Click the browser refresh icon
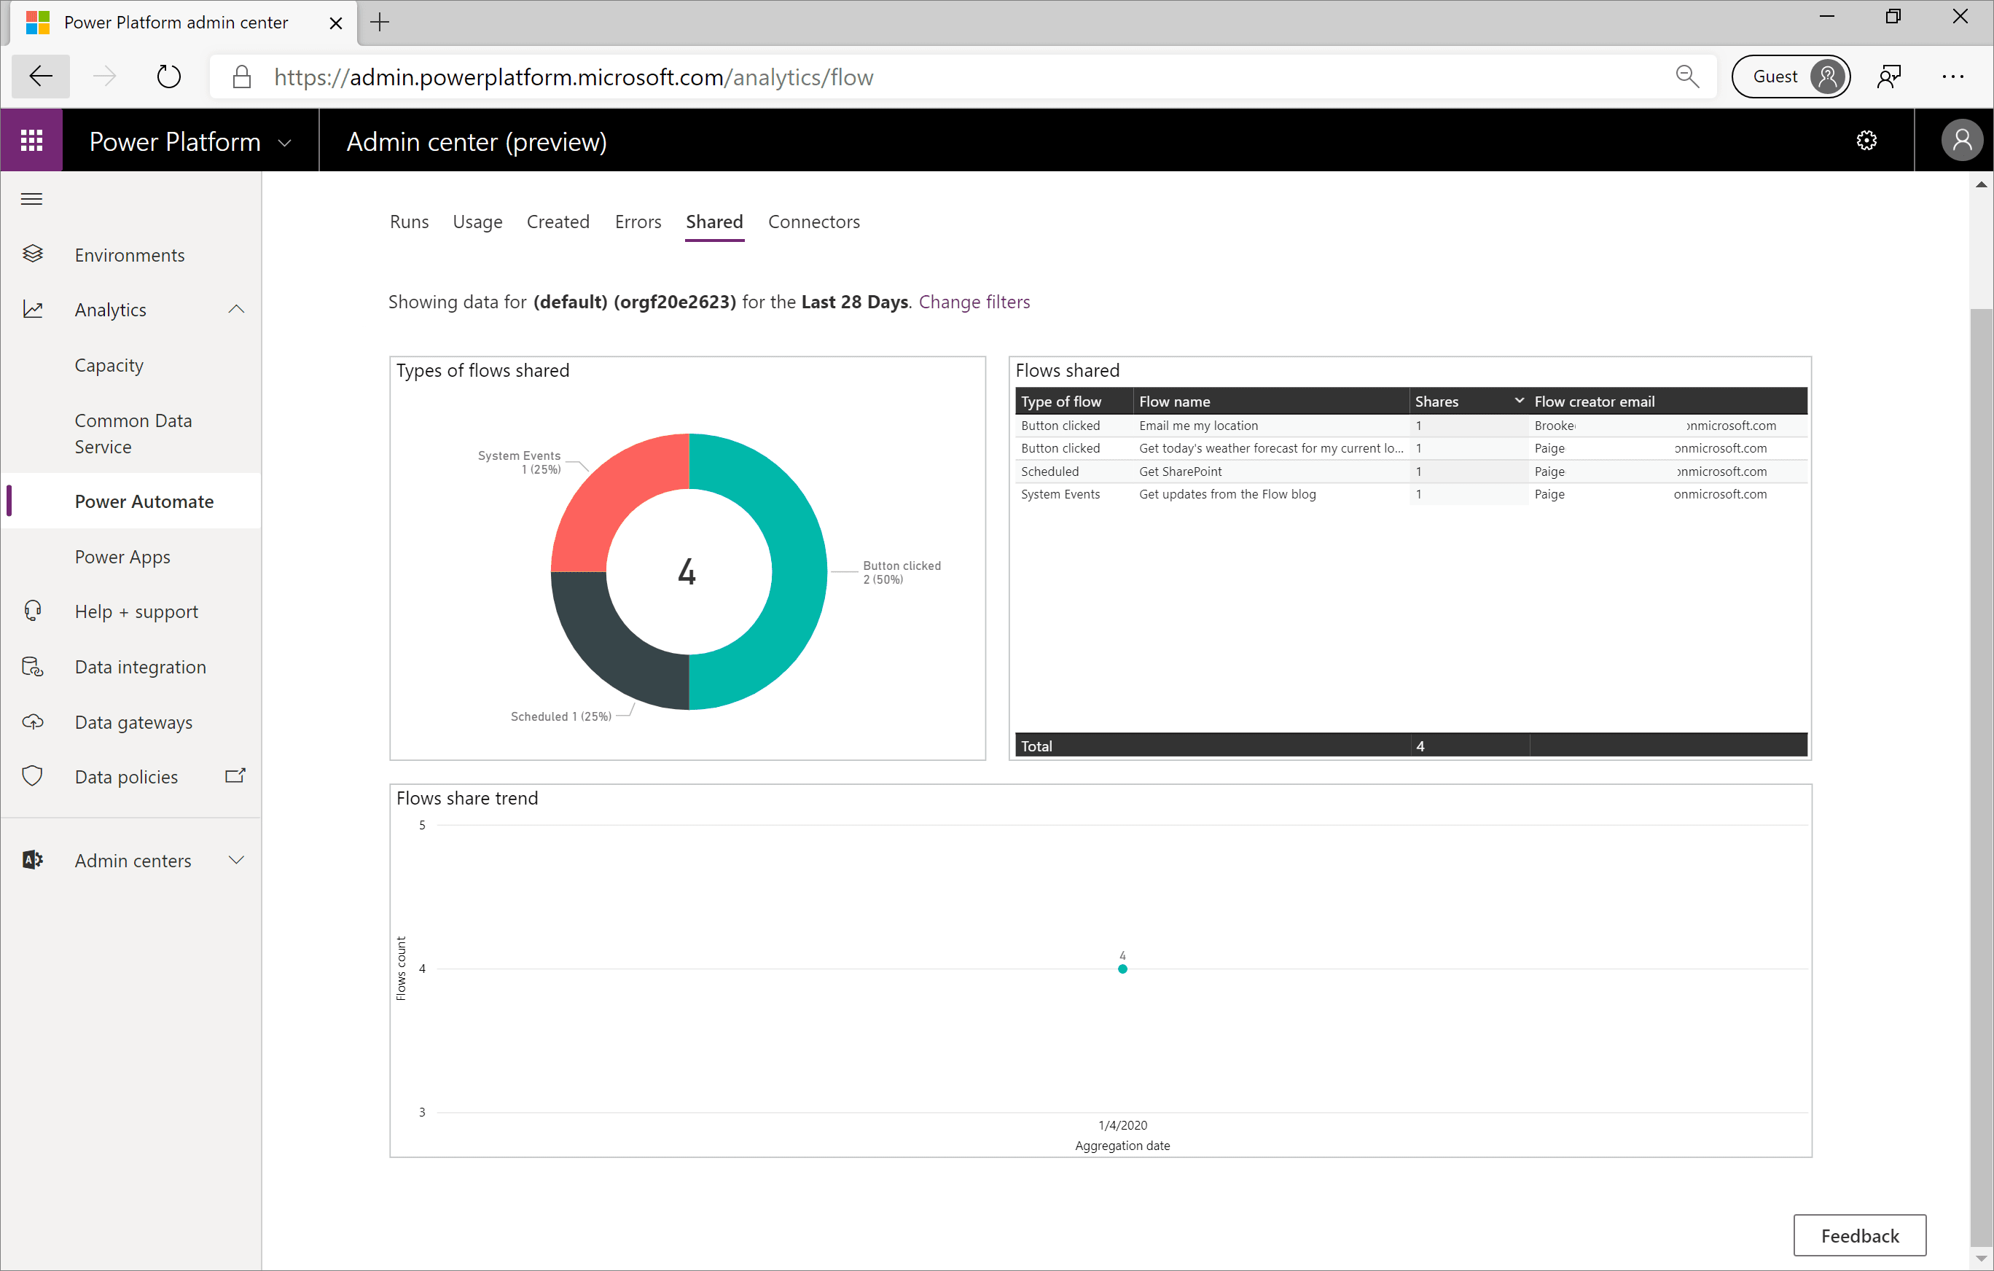The image size is (1994, 1271). tap(169, 77)
